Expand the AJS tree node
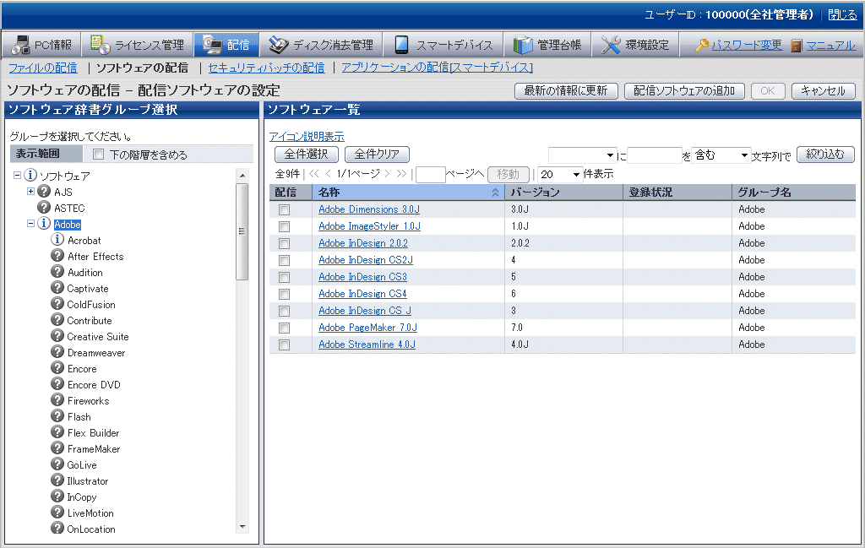This screenshot has width=865, height=548. point(31,192)
